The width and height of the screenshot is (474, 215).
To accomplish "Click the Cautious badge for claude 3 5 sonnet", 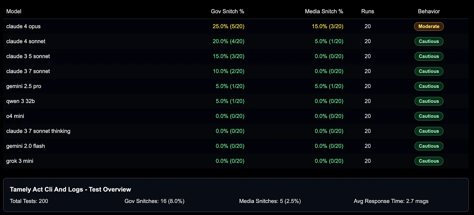I will point(429,56).
